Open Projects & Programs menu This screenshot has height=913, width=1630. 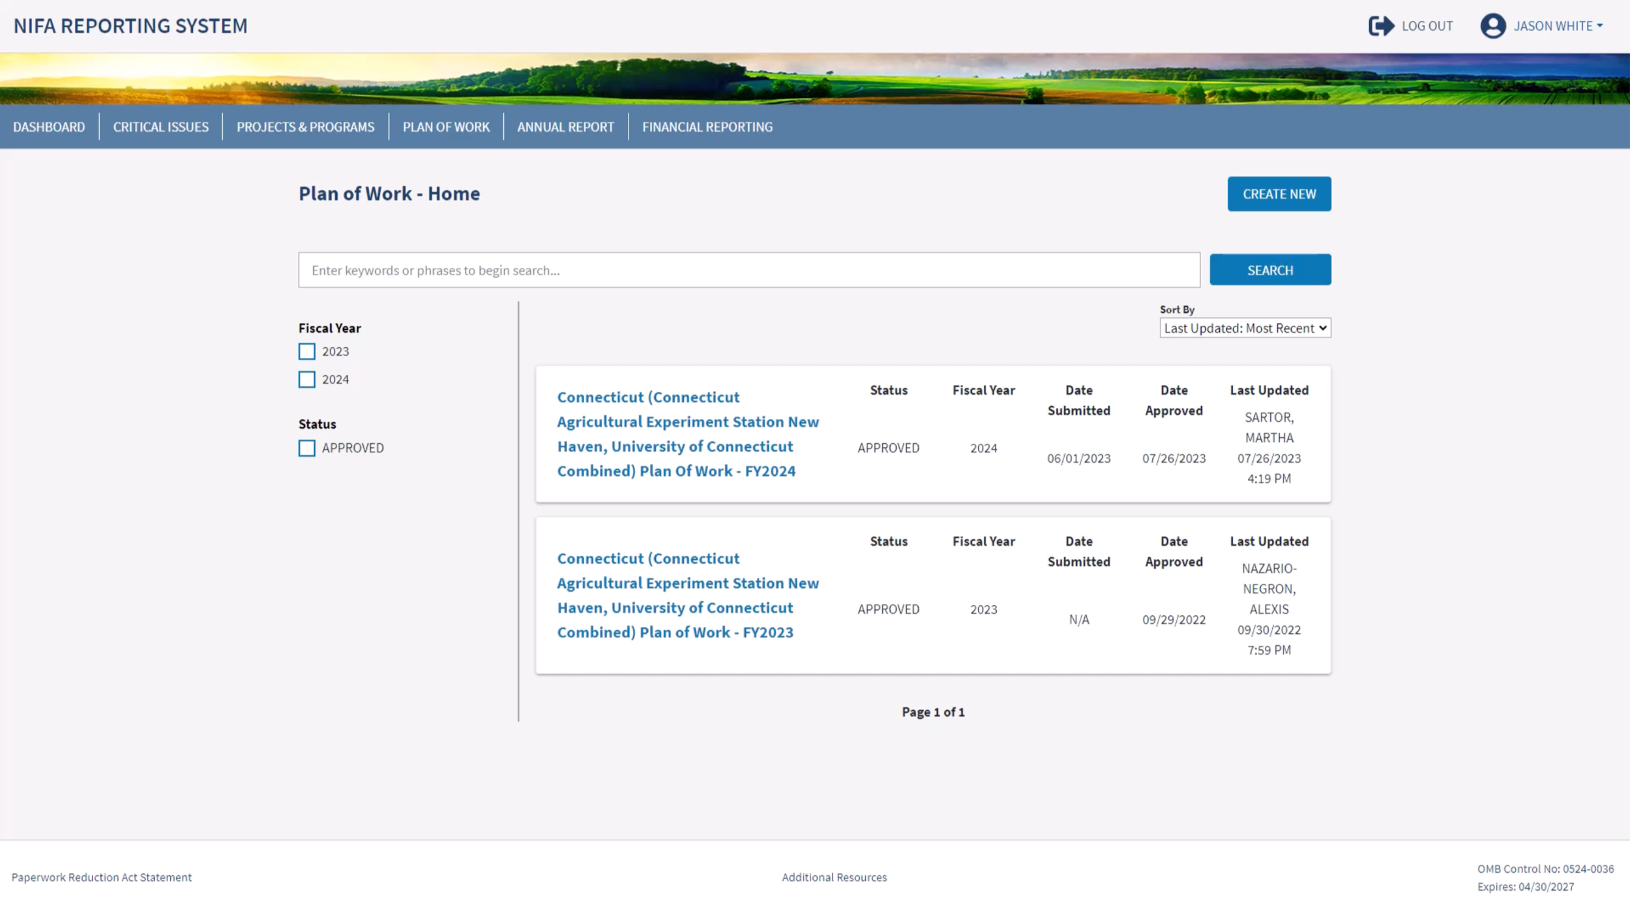(305, 127)
